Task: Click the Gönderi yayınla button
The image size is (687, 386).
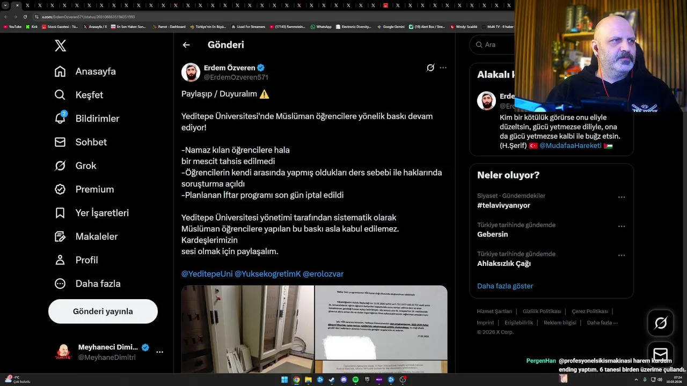Action: tap(103, 311)
